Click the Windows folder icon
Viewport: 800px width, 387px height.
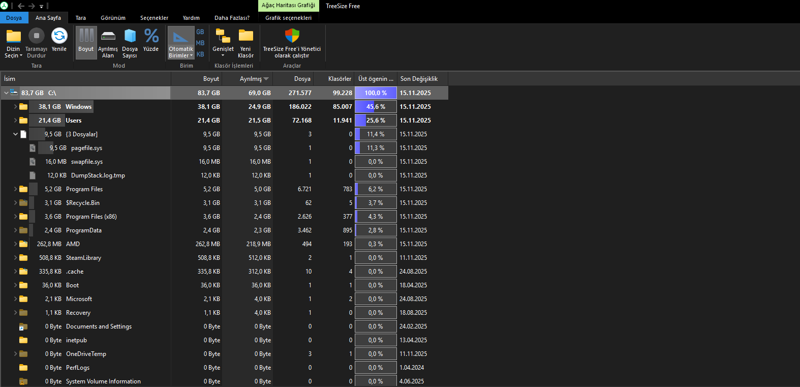(x=23, y=107)
